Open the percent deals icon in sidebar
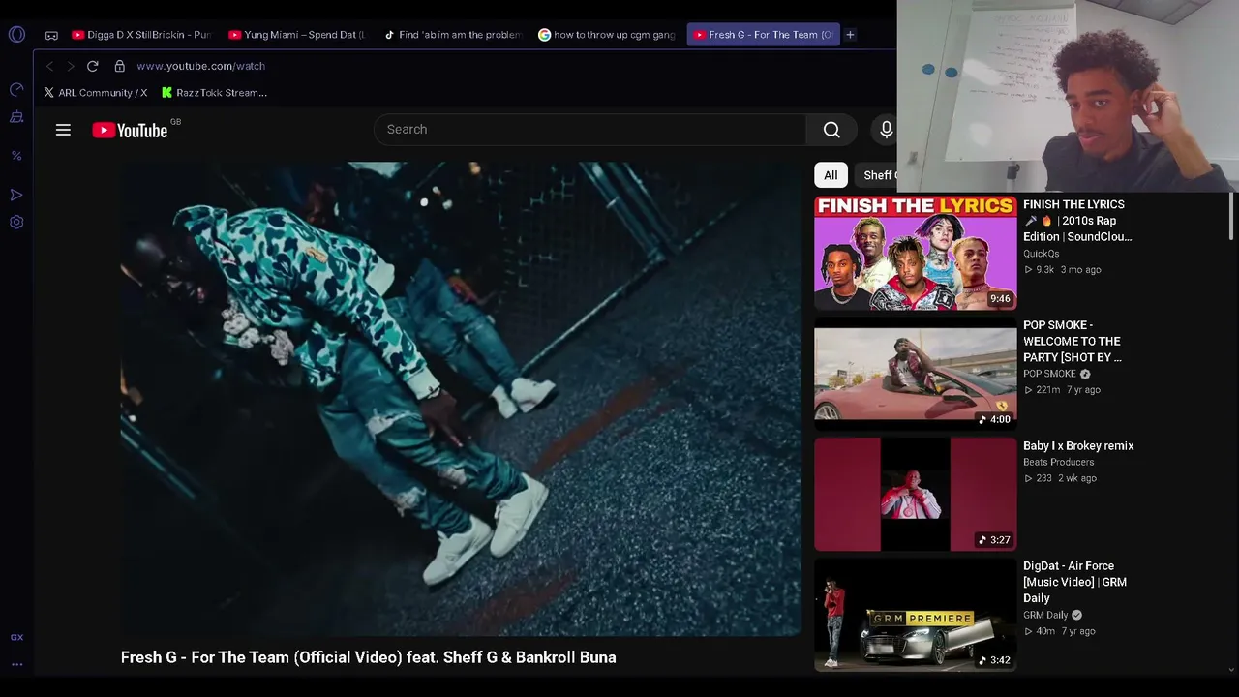Screen dimensions: 1239x697 click(x=16, y=156)
